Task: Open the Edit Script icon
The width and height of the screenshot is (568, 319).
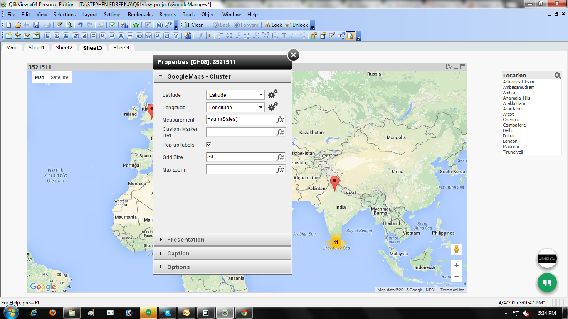Action: coord(59,25)
